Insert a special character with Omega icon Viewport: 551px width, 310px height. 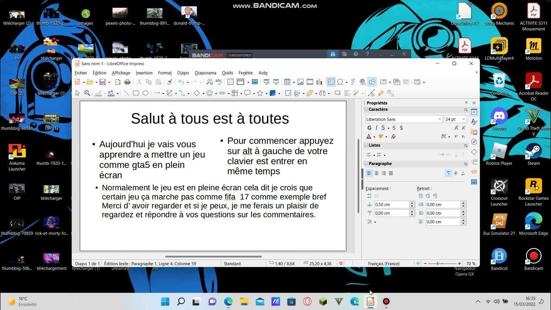[340, 82]
